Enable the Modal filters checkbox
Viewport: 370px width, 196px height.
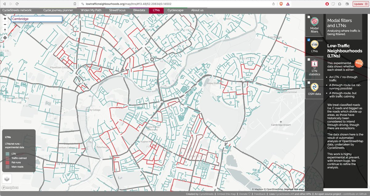[x=309, y=17]
